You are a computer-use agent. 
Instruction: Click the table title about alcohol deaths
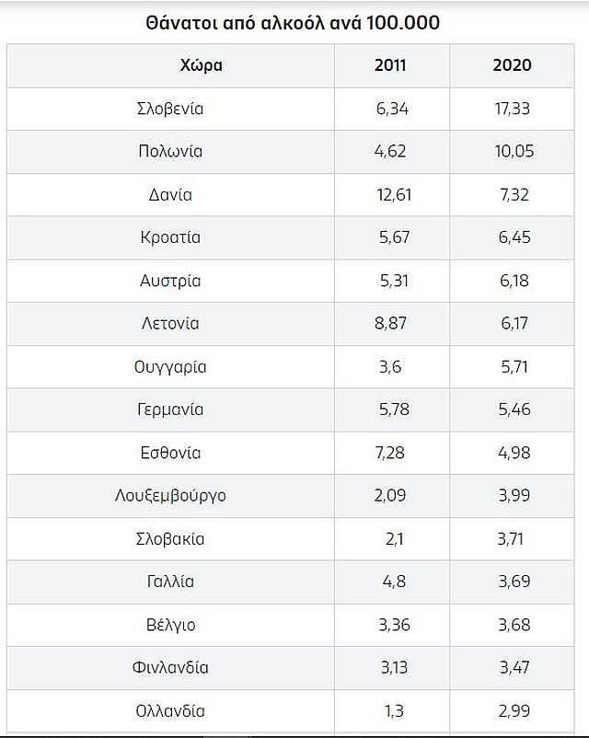[x=293, y=23]
